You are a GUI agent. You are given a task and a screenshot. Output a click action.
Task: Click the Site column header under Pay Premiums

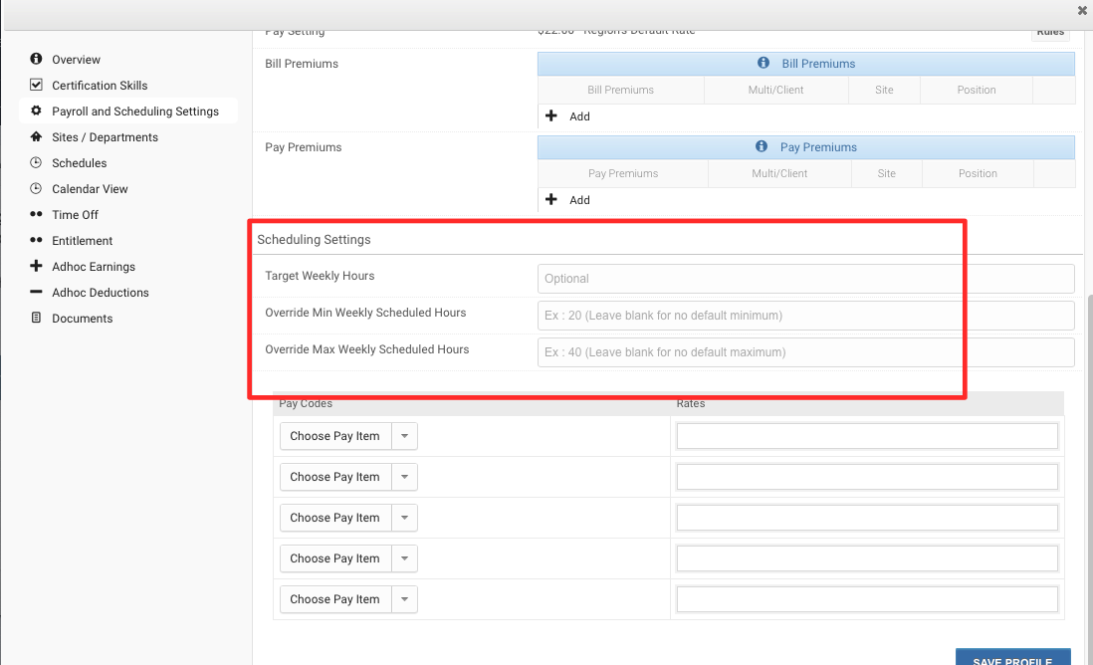click(886, 173)
